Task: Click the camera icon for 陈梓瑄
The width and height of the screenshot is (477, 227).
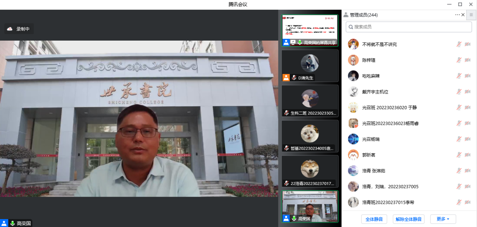Action: pos(468,60)
